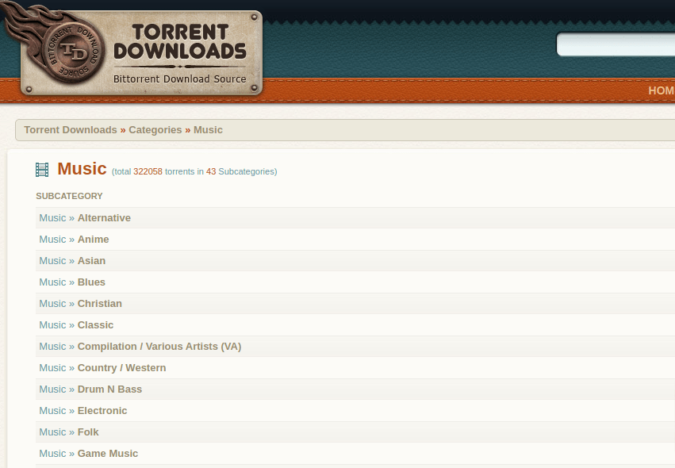Open the Drum N Bass subcategory
The image size is (675, 468).
tap(109, 389)
